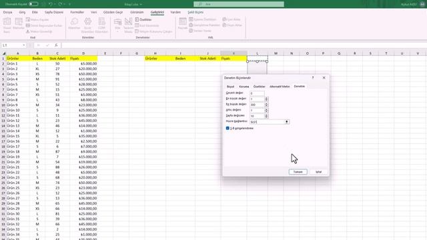Open control Özellikler in the ribbon
The width and height of the screenshot is (427, 240).
tap(143, 19)
